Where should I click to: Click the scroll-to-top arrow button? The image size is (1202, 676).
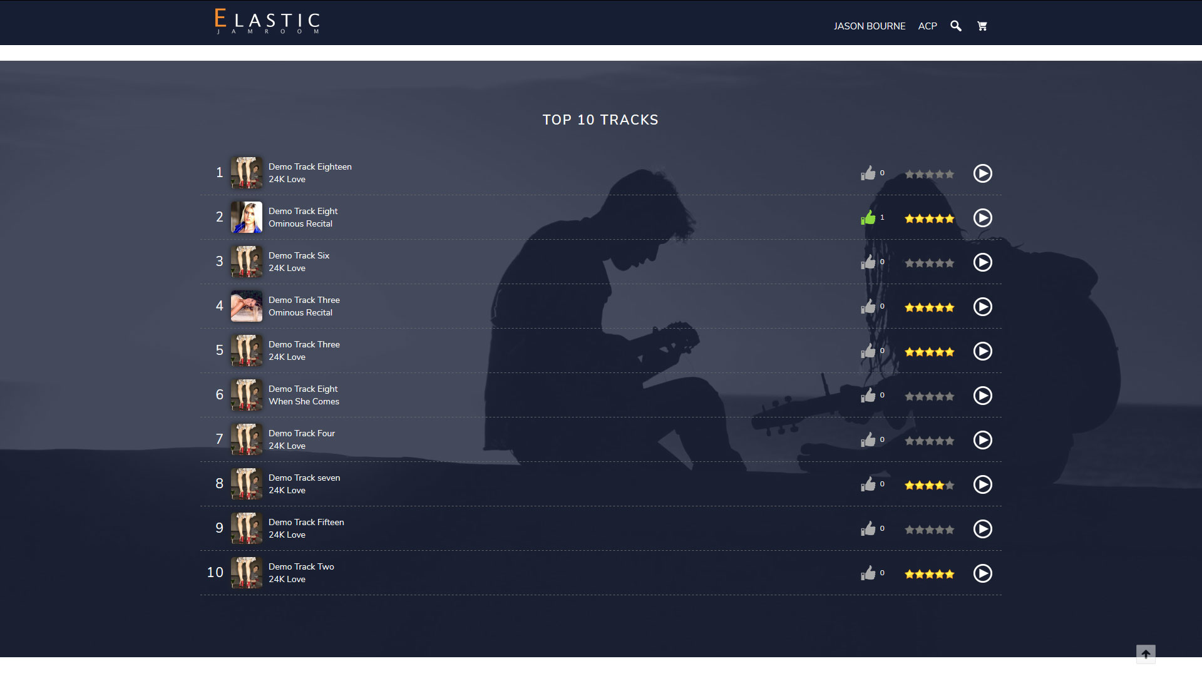pyautogui.click(x=1146, y=654)
